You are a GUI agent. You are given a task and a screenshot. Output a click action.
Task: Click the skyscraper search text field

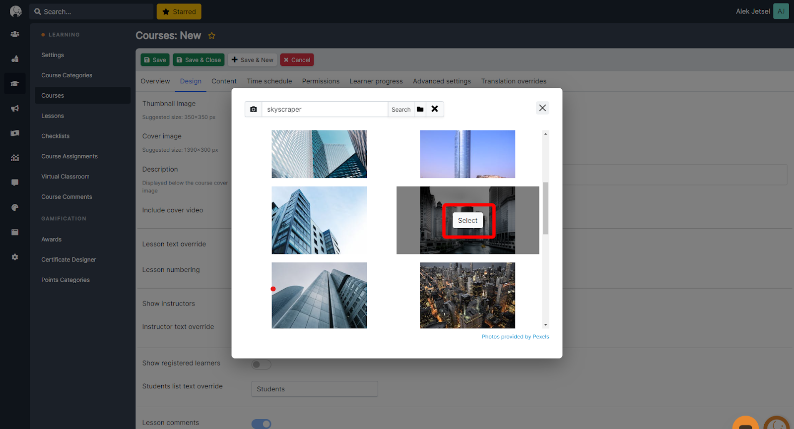325,109
